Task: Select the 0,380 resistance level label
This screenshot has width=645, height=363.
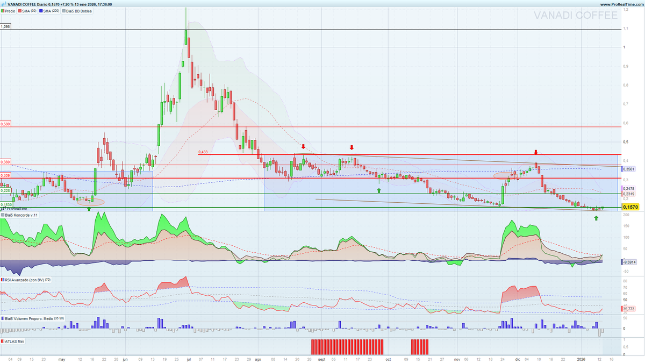Action: click(5, 162)
